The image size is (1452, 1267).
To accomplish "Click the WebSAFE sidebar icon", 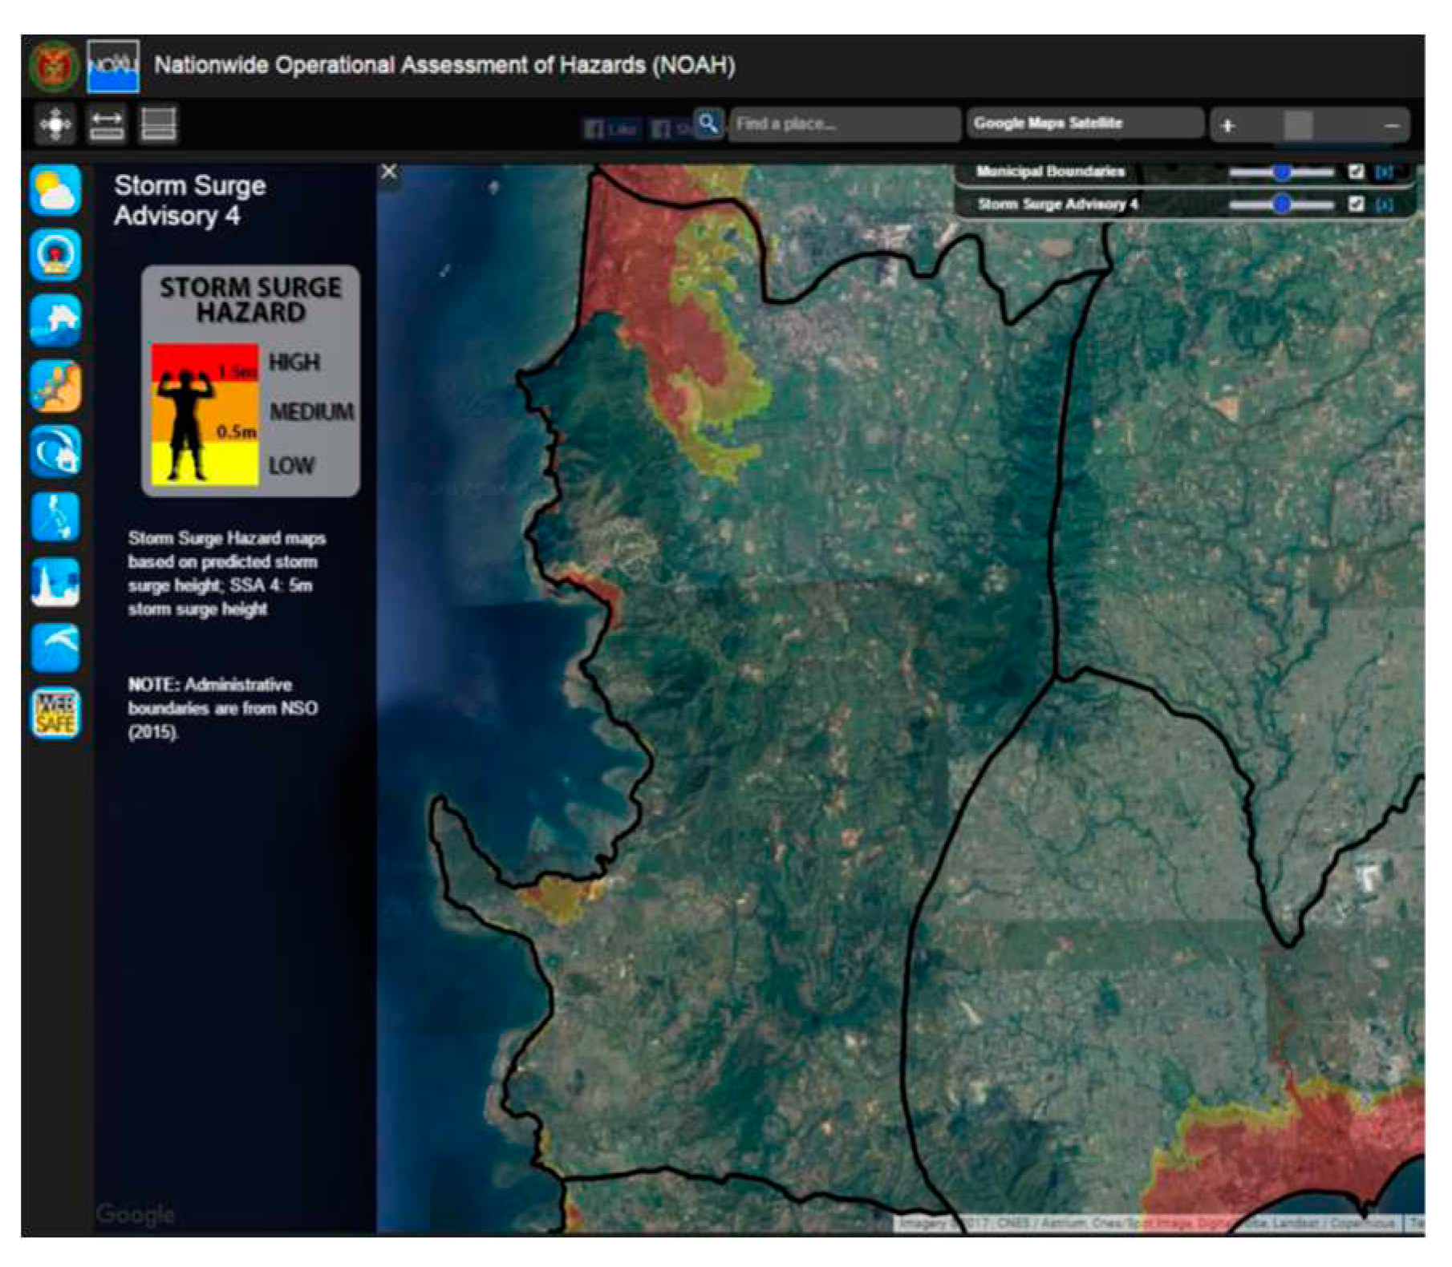I will coord(55,713).
